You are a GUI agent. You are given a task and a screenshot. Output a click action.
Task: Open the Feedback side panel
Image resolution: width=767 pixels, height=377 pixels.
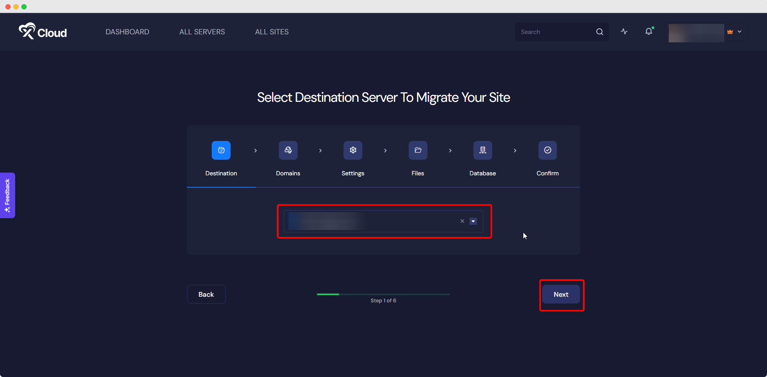click(x=7, y=195)
